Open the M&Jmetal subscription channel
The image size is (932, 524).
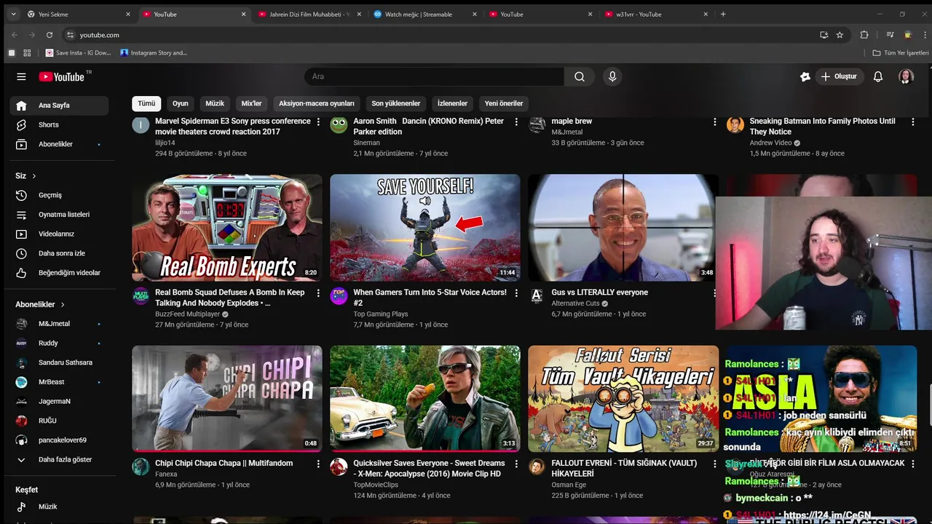[60, 324]
